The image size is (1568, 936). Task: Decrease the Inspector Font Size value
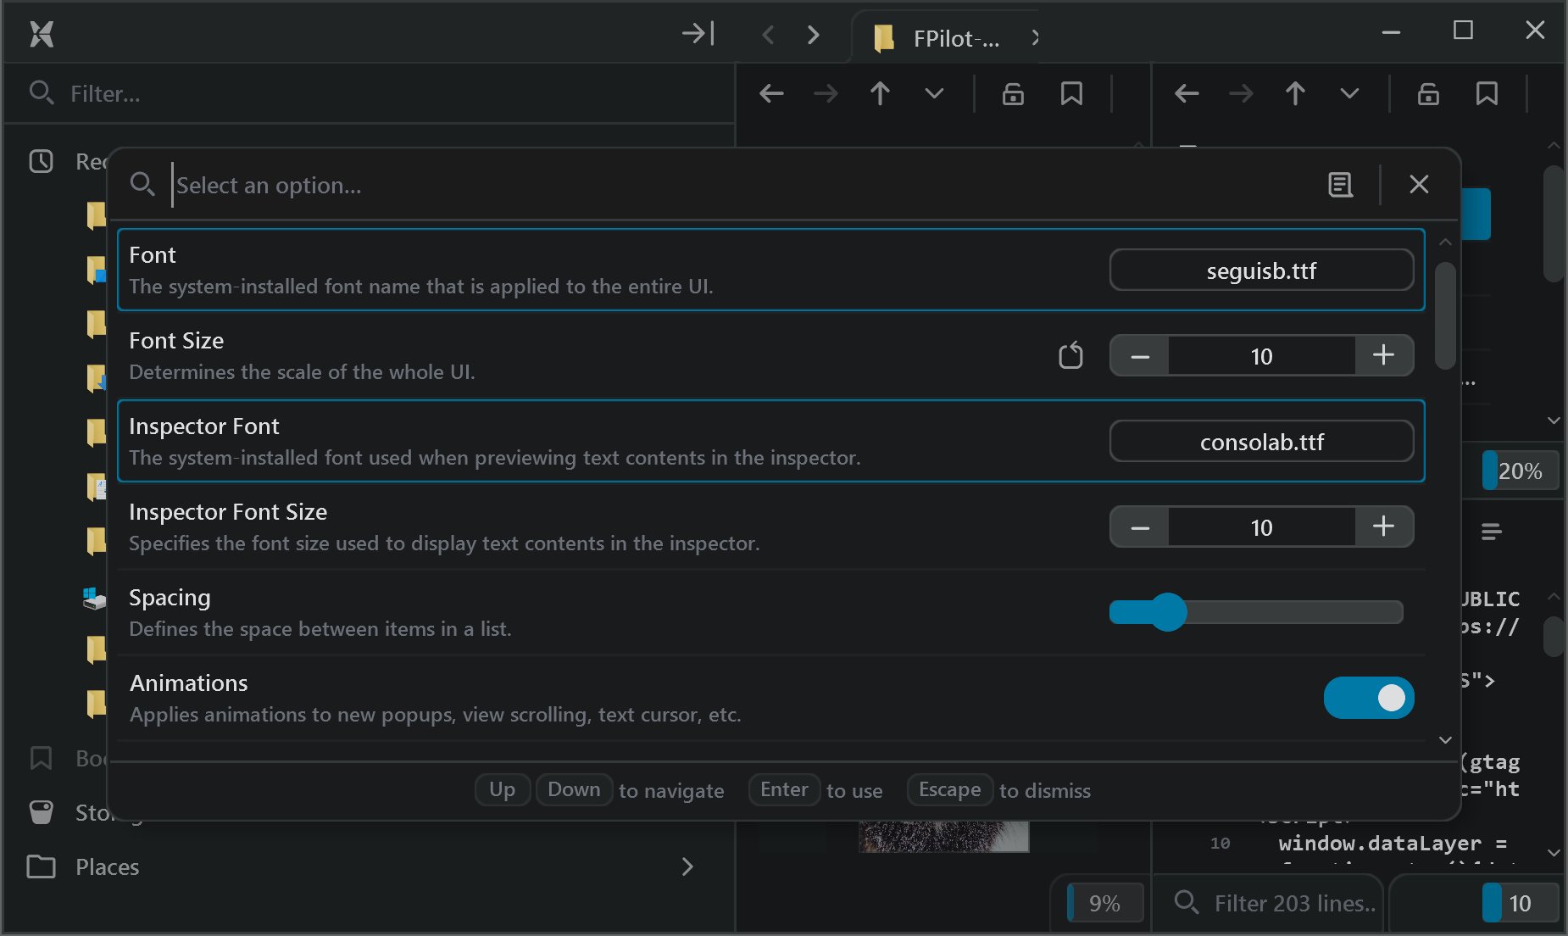point(1140,527)
